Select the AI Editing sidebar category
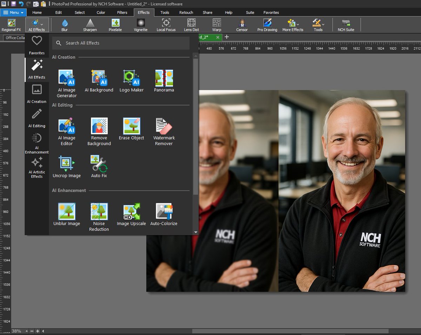Image resolution: width=421 pixels, height=335 pixels. [x=36, y=117]
